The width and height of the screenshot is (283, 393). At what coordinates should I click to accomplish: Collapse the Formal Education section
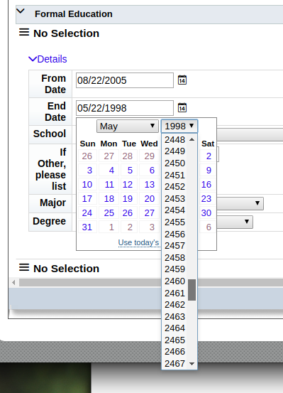[x=21, y=11]
